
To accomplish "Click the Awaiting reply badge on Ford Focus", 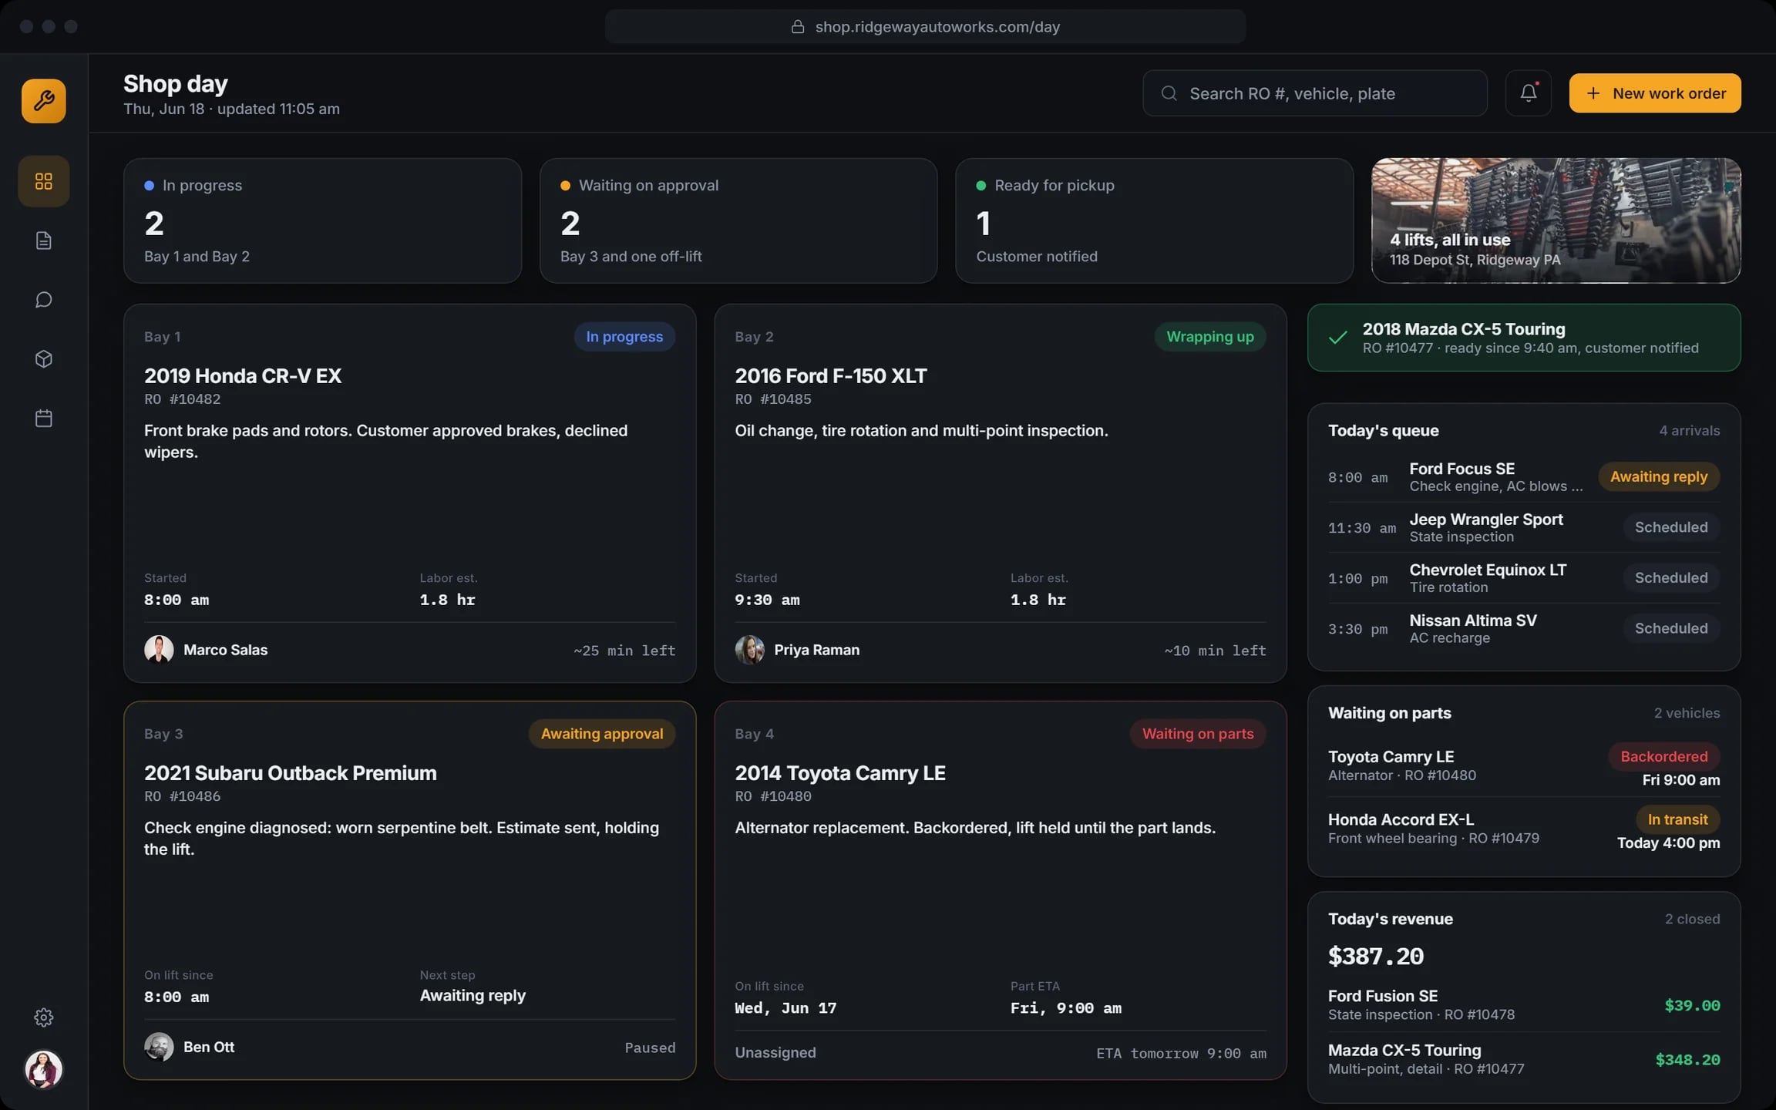I will click(1659, 477).
